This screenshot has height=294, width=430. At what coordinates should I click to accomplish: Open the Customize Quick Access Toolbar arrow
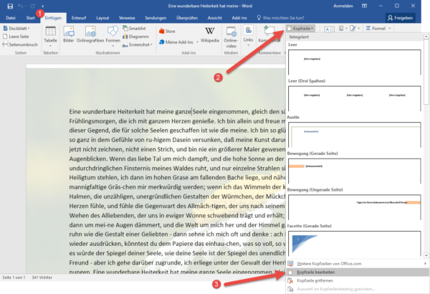[43, 6]
